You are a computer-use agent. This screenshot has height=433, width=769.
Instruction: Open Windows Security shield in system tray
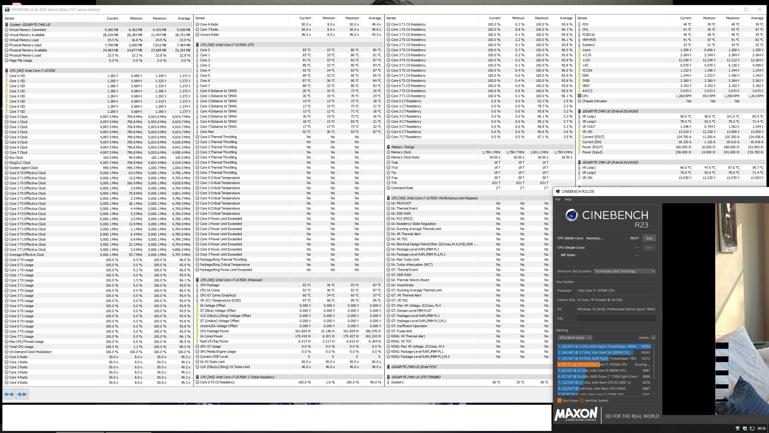[745, 428]
